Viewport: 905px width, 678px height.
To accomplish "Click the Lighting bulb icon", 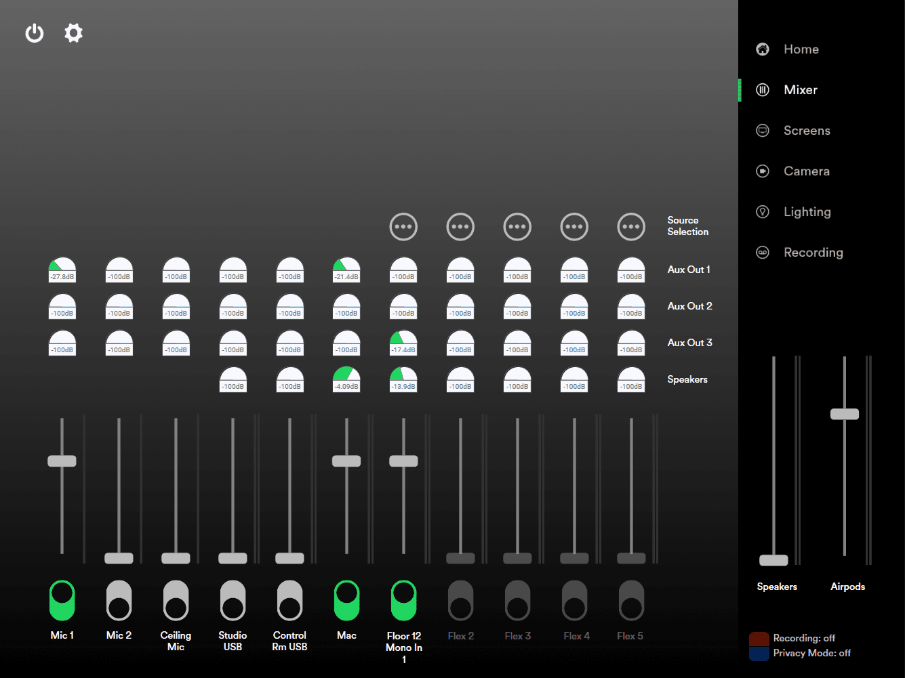I will 763,211.
